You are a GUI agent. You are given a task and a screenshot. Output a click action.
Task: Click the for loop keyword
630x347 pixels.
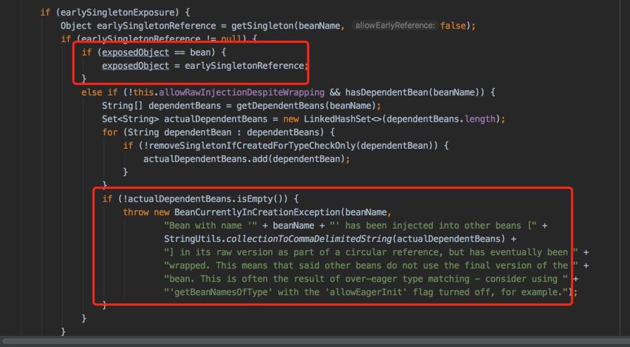[110, 132]
